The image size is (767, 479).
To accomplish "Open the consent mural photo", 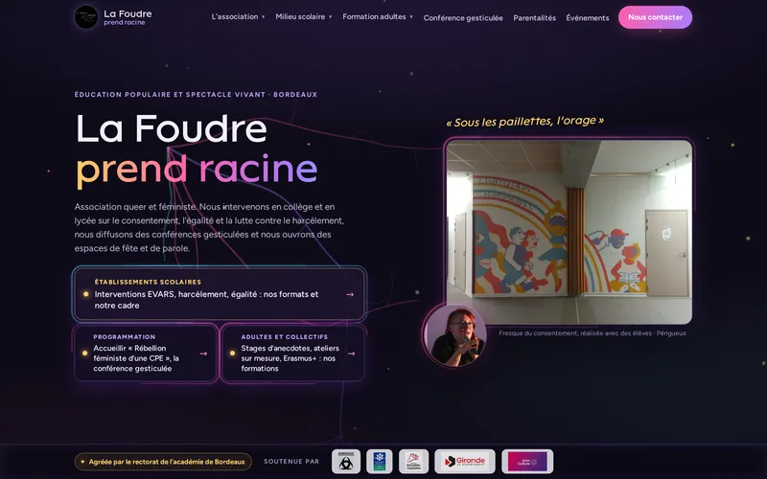I will pos(569,232).
